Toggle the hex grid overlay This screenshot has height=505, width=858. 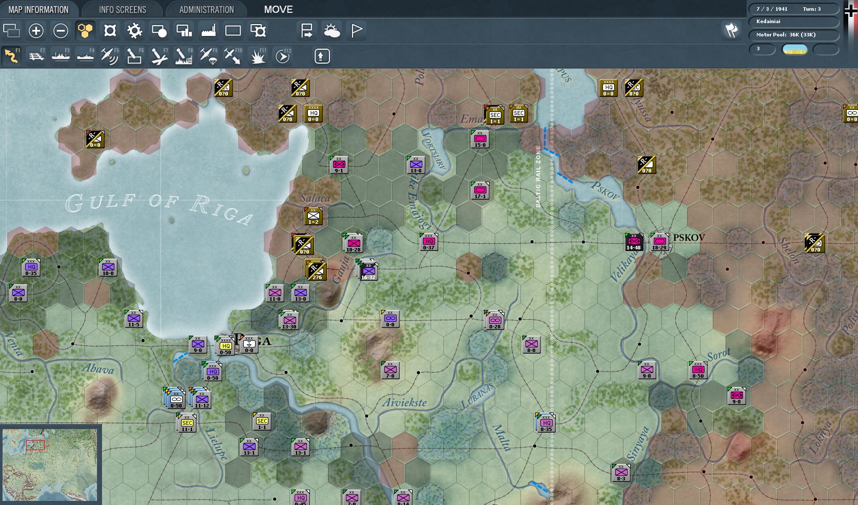pos(85,31)
